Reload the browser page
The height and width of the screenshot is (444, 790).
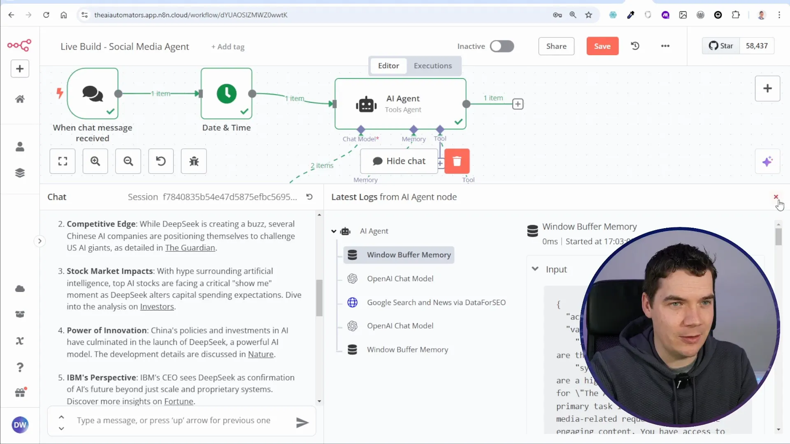coord(46,15)
